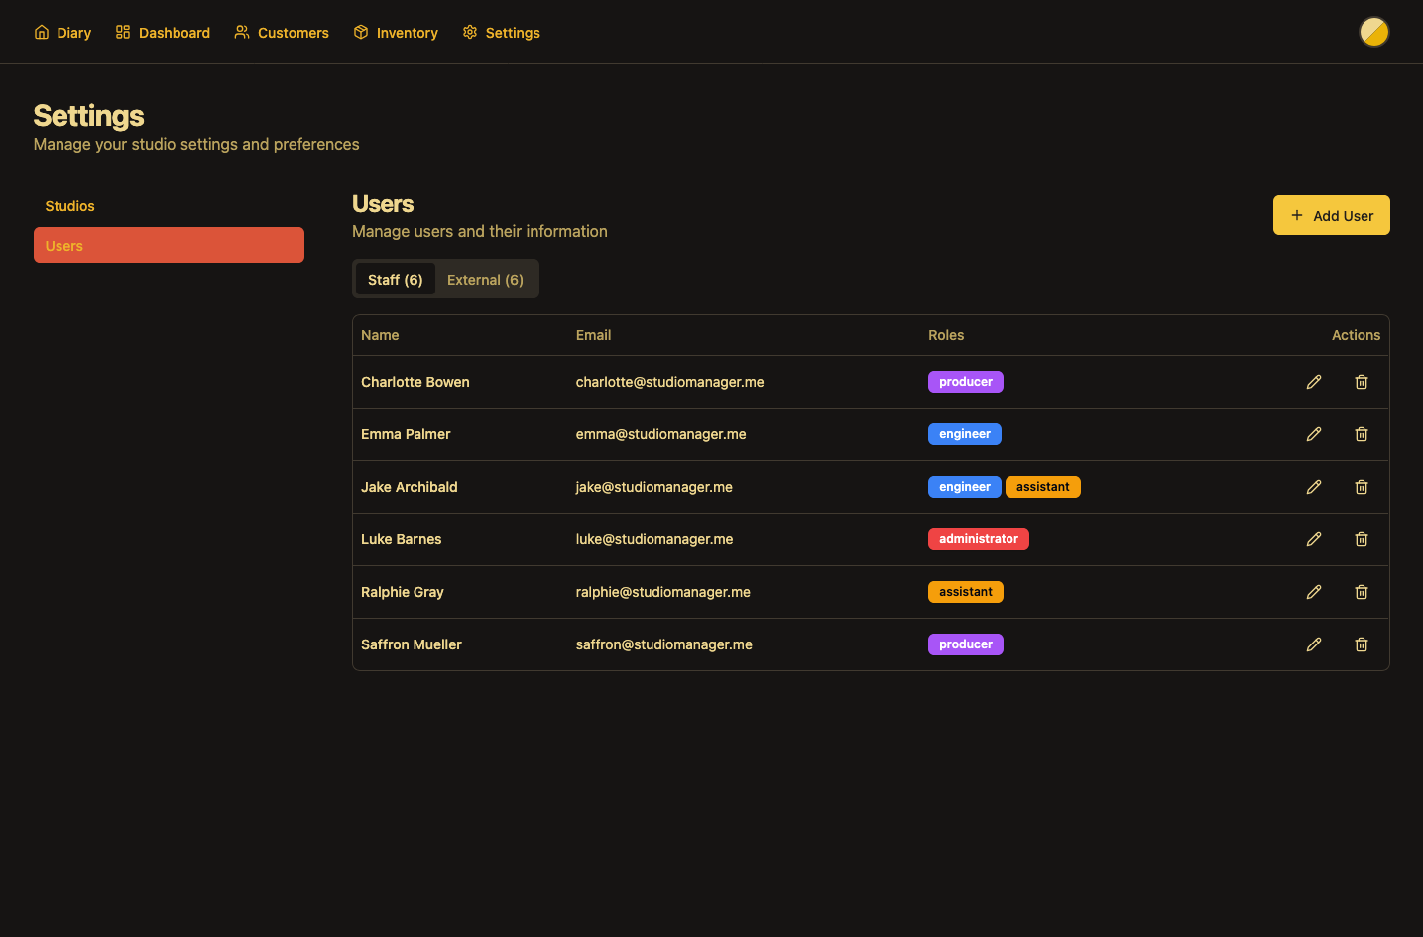1423x937 pixels.
Task: Remove Luke Barnes via the trash icon
Action: pyautogui.click(x=1361, y=539)
